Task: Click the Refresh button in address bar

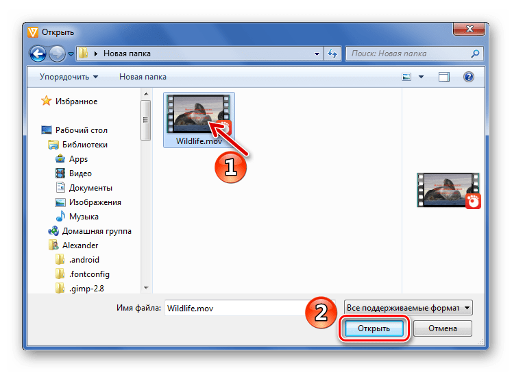Action: tap(332, 53)
